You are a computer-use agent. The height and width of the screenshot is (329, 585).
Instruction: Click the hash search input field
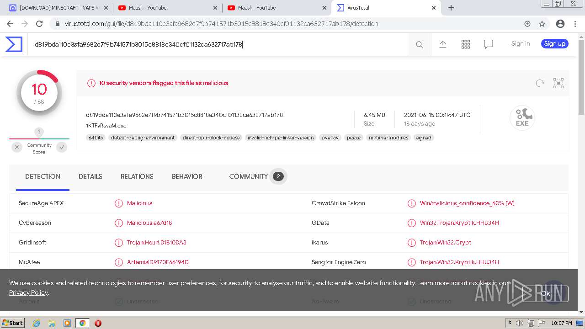218,44
